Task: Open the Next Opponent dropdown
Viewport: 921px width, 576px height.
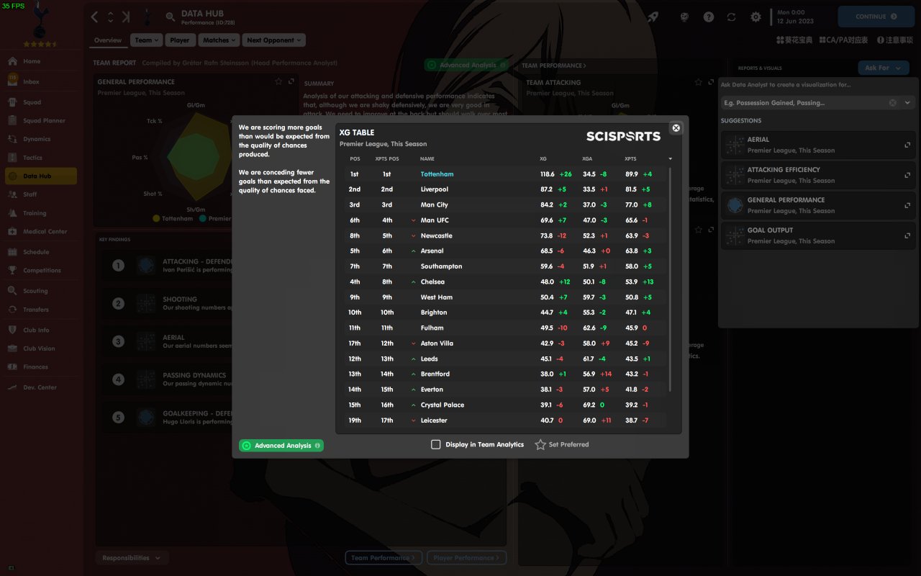Action: click(273, 40)
